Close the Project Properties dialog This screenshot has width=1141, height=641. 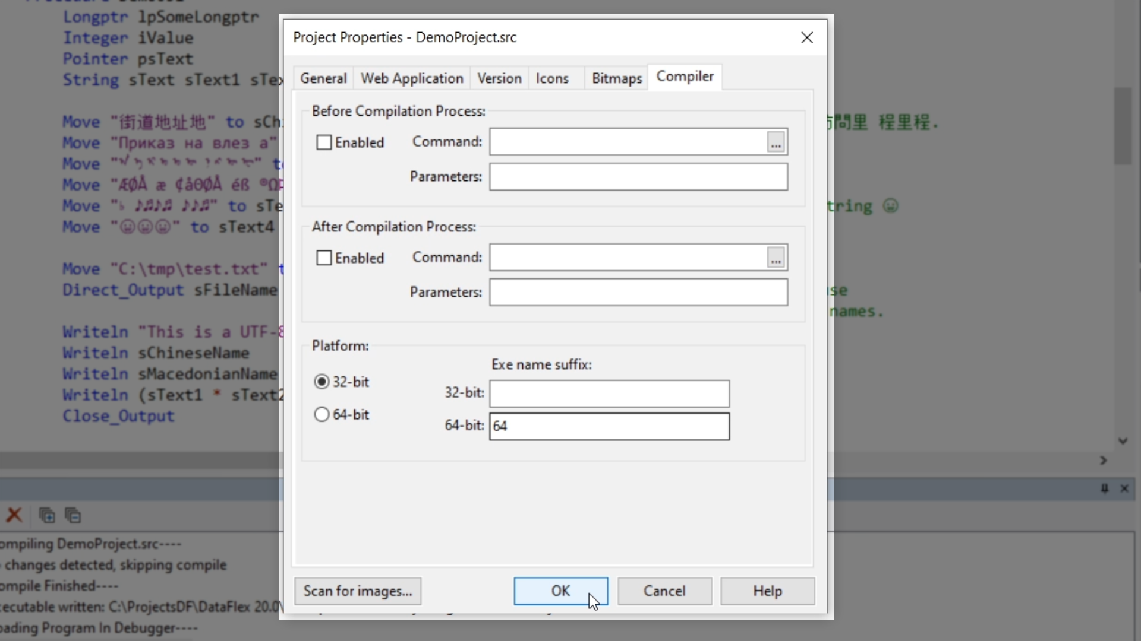point(806,37)
